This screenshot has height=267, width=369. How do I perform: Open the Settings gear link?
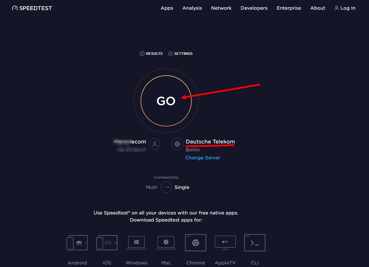(180, 54)
